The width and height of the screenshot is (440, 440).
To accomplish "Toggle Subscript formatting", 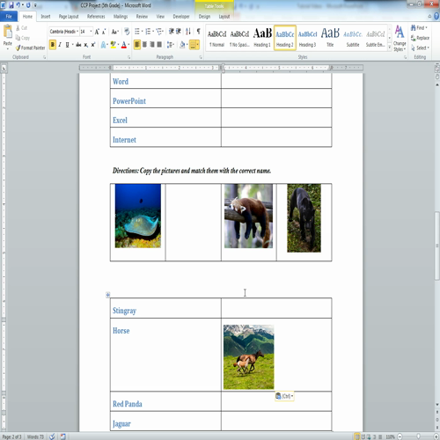I will pos(85,45).
